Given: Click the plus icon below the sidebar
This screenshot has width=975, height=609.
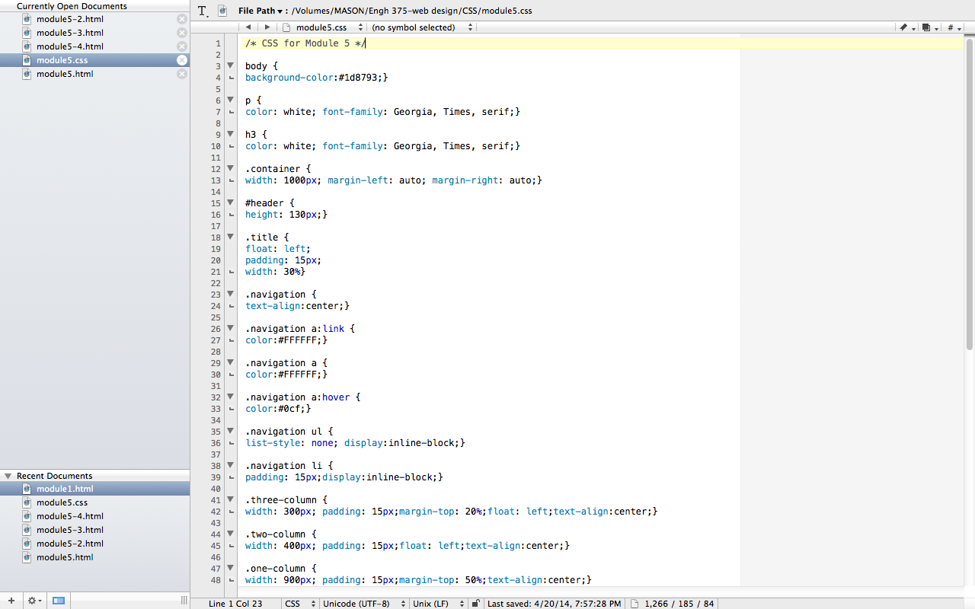Looking at the screenshot, I should pyautogui.click(x=11, y=601).
